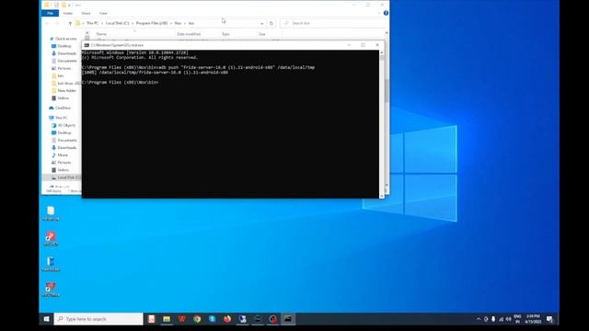This screenshot has height=331, width=589.
Task: Select the blue folder desktop icon
Action: [x=51, y=264]
